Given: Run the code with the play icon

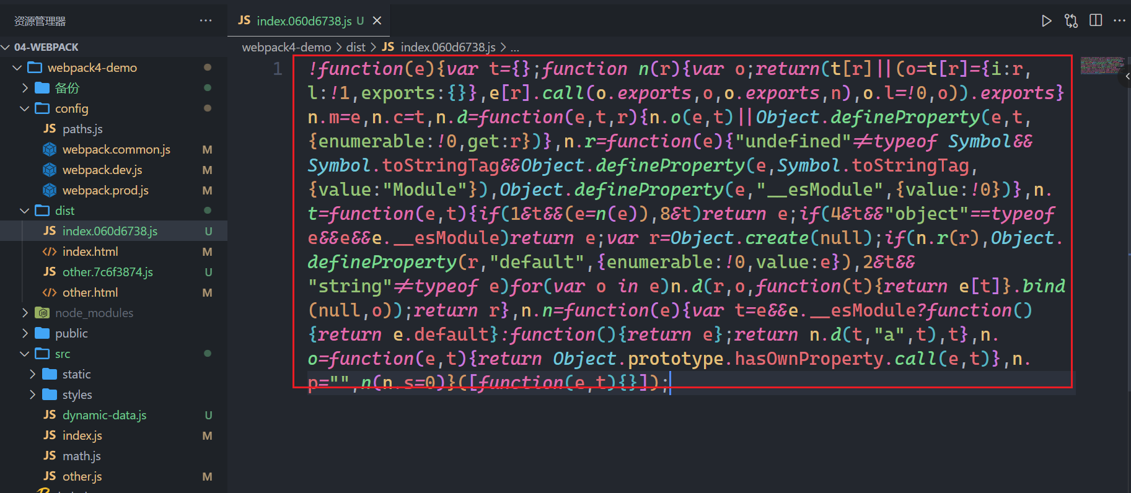Looking at the screenshot, I should click(1047, 21).
